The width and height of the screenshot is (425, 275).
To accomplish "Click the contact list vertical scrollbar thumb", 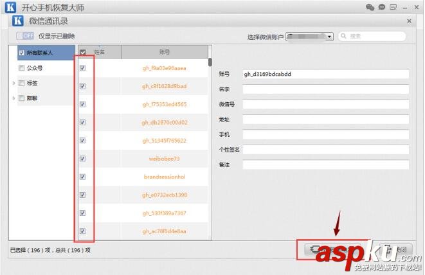I will point(210,62).
